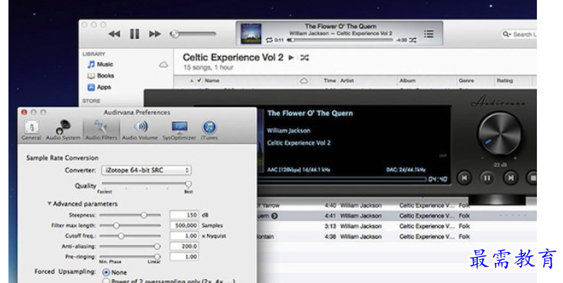Viewport: 563px width, 283px height.
Task: Open SysOptimizer preferences tab
Action: (x=179, y=130)
